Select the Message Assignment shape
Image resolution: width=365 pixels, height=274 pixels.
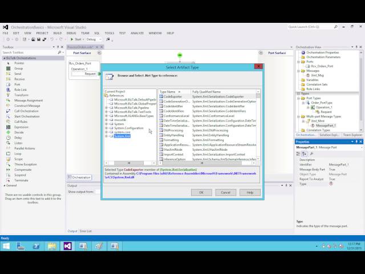(x=29, y=100)
